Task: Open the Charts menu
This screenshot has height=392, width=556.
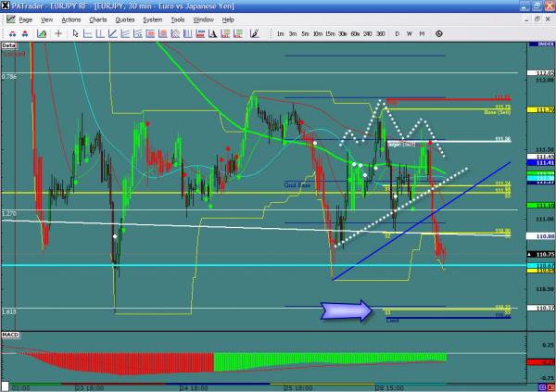Action: (x=97, y=19)
